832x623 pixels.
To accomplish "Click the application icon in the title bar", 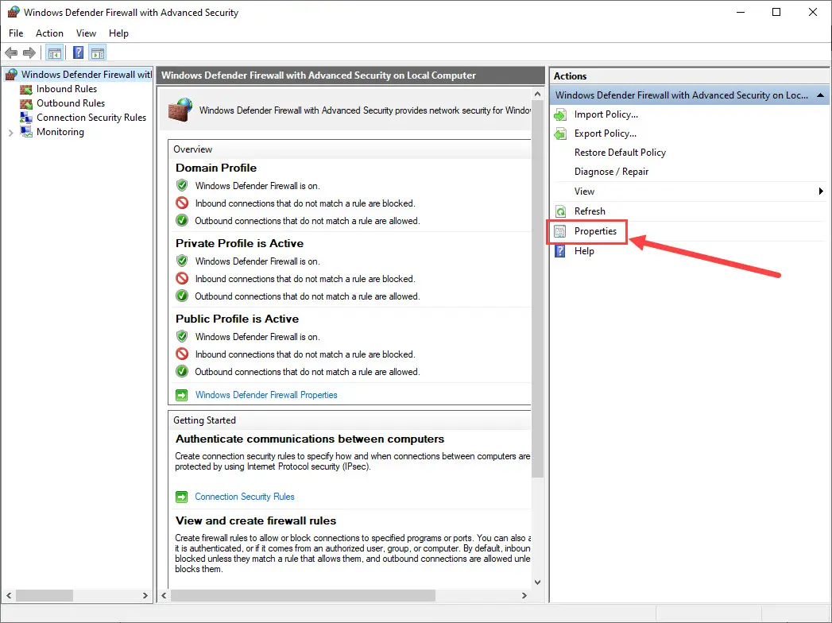I will tap(14, 12).
